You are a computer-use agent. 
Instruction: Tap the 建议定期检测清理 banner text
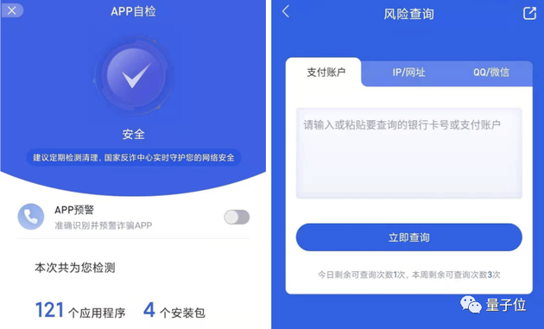pyautogui.click(x=134, y=157)
